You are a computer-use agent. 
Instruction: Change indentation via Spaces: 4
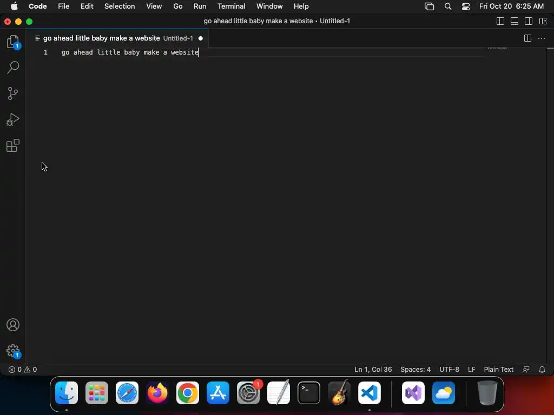(415, 370)
